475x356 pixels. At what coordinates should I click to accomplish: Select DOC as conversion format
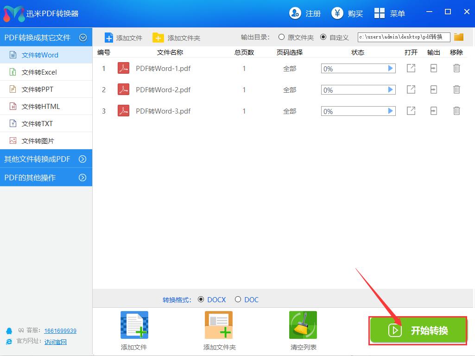click(x=238, y=299)
